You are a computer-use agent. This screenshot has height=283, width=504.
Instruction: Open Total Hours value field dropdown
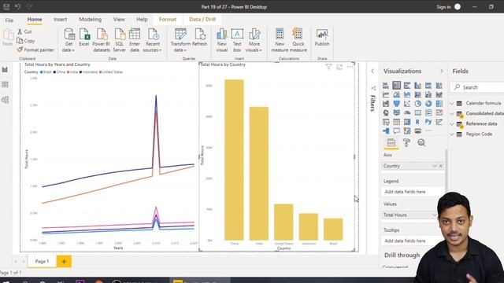point(435,215)
